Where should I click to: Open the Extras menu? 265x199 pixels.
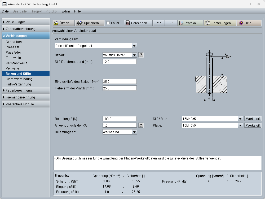coord(66,11)
